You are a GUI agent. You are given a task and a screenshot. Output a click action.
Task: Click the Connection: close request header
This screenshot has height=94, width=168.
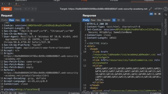point(16,84)
